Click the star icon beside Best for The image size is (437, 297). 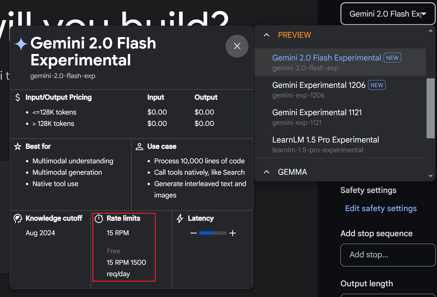[18, 146]
